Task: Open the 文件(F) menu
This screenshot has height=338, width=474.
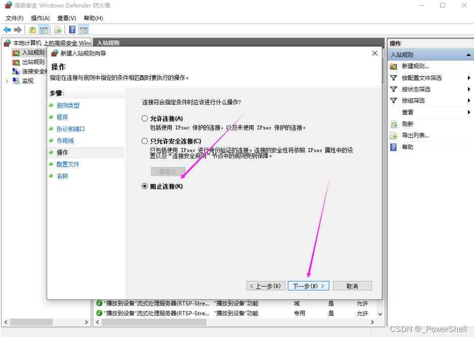Action: point(15,18)
